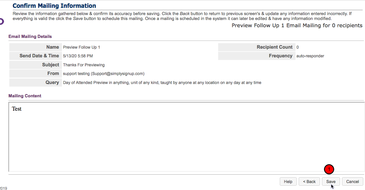
Task: Click the "Test" text in mailing content
Action: tap(17, 109)
